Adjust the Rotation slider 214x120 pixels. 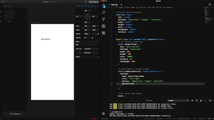pyautogui.click(x=95, y=38)
